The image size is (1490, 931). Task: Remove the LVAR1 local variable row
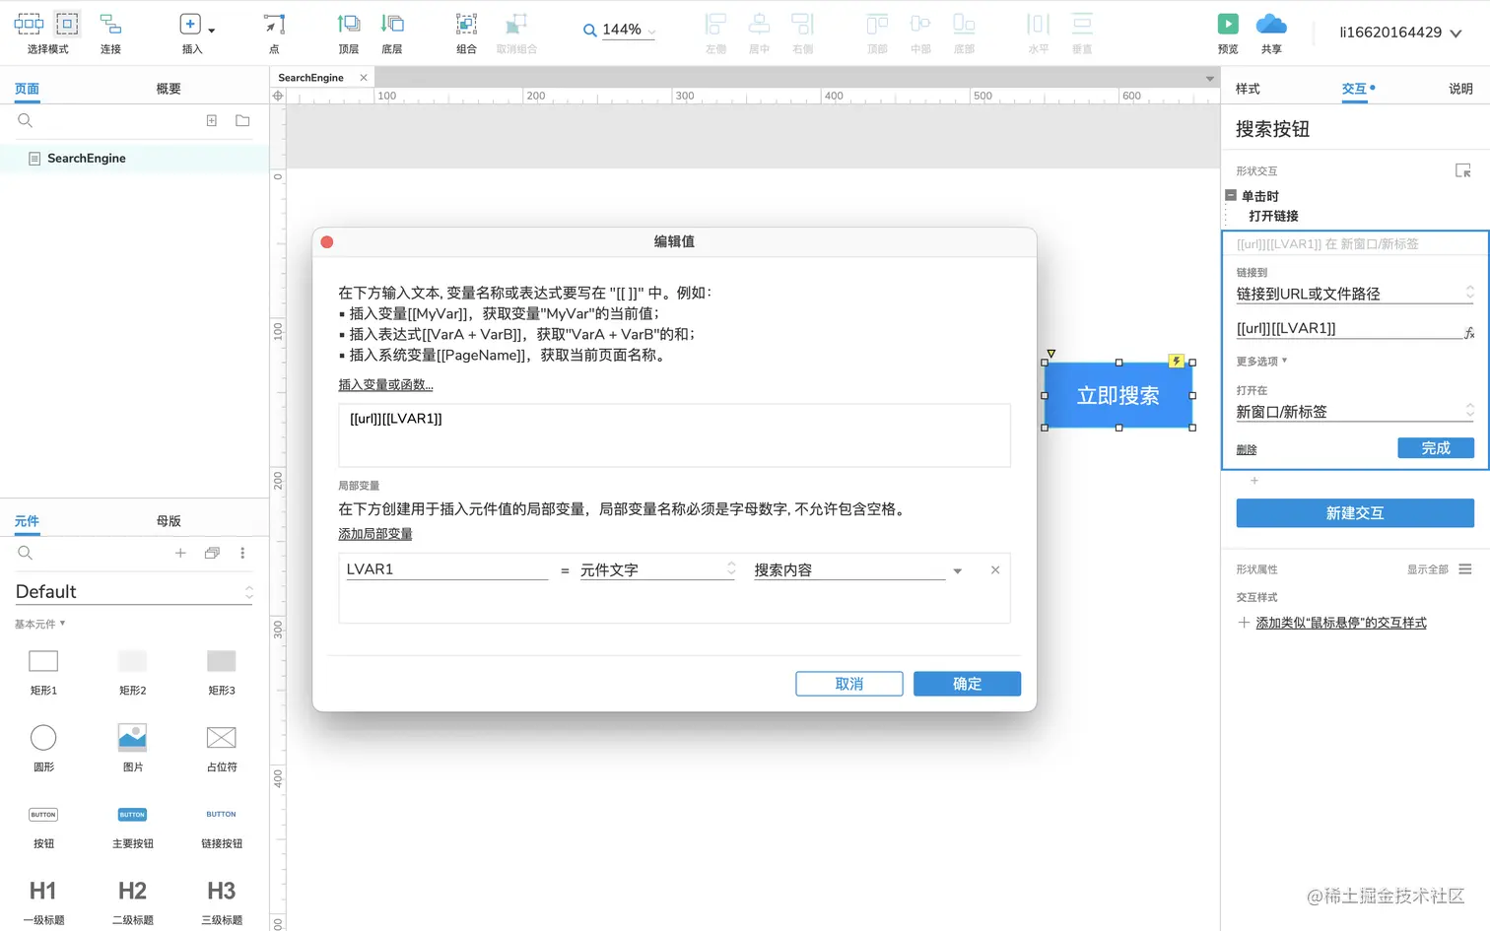click(x=995, y=569)
